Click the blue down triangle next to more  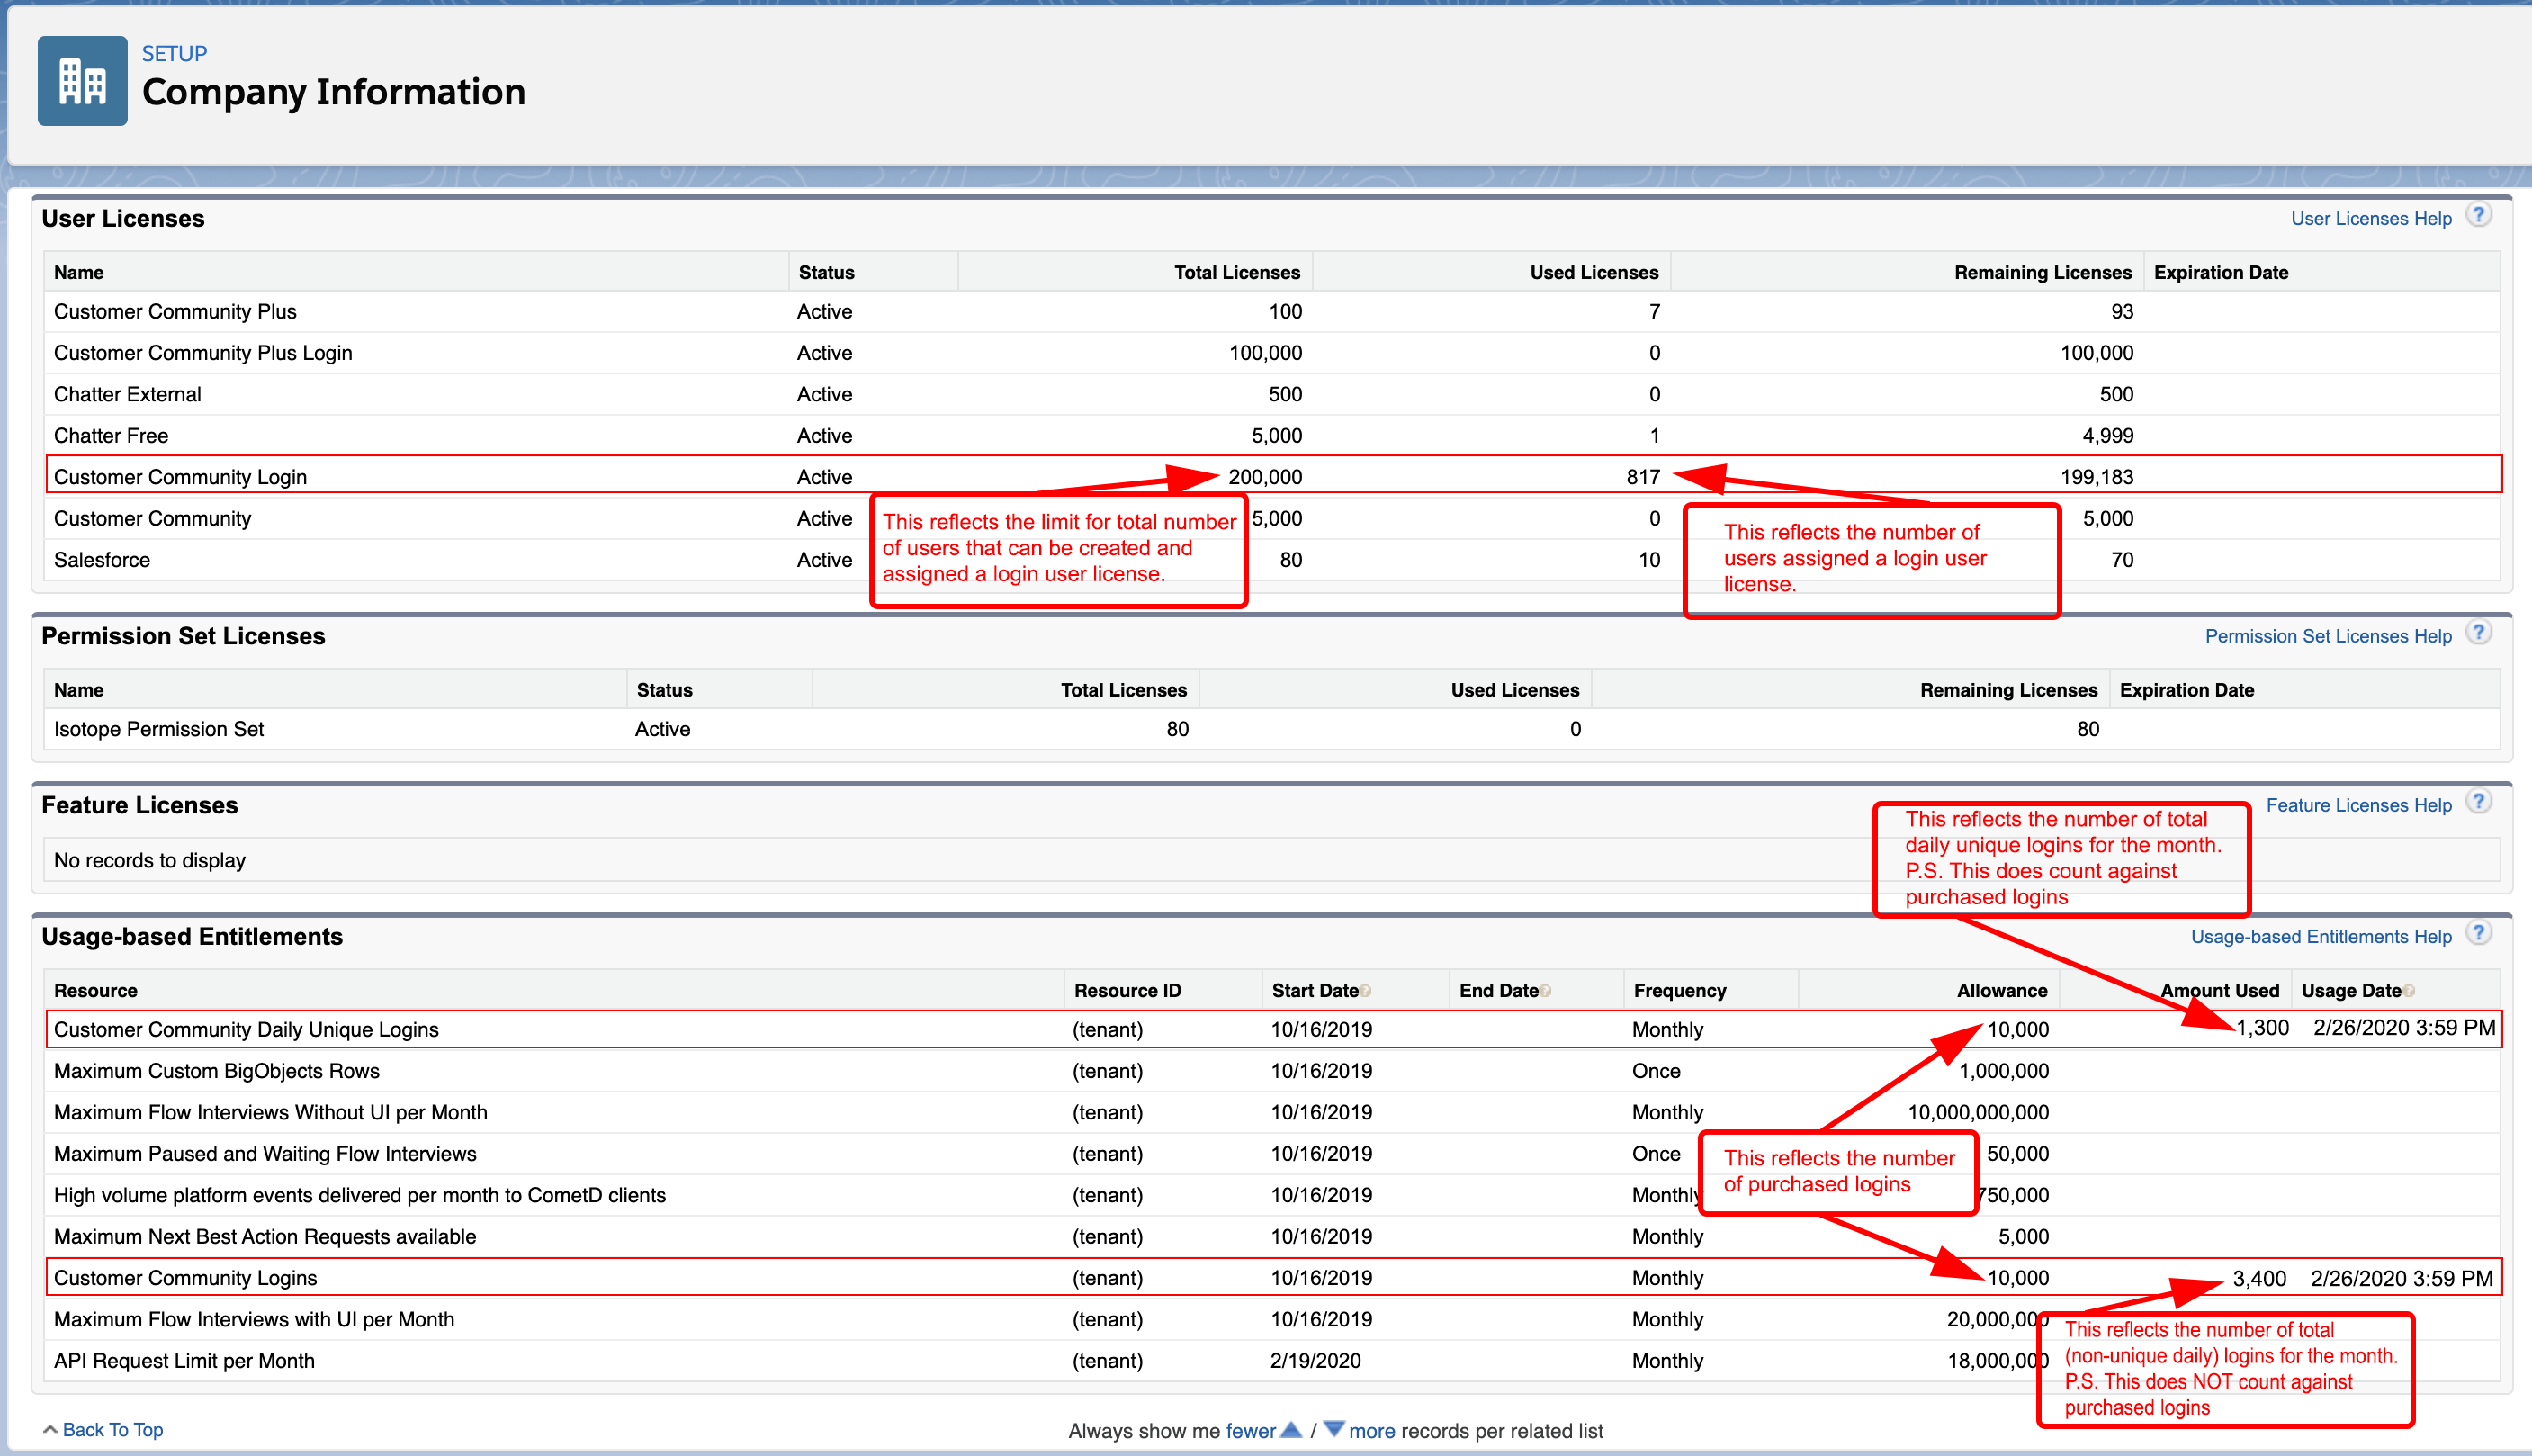click(1333, 1430)
